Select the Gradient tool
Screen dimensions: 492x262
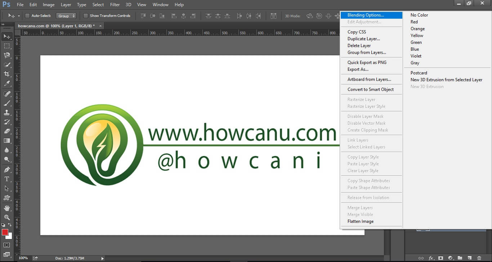click(7, 141)
